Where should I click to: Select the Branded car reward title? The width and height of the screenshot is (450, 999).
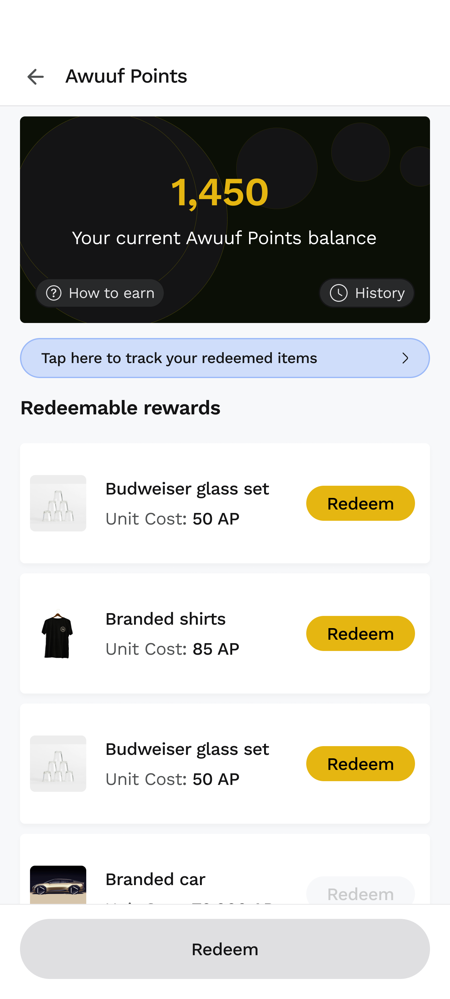tap(155, 879)
